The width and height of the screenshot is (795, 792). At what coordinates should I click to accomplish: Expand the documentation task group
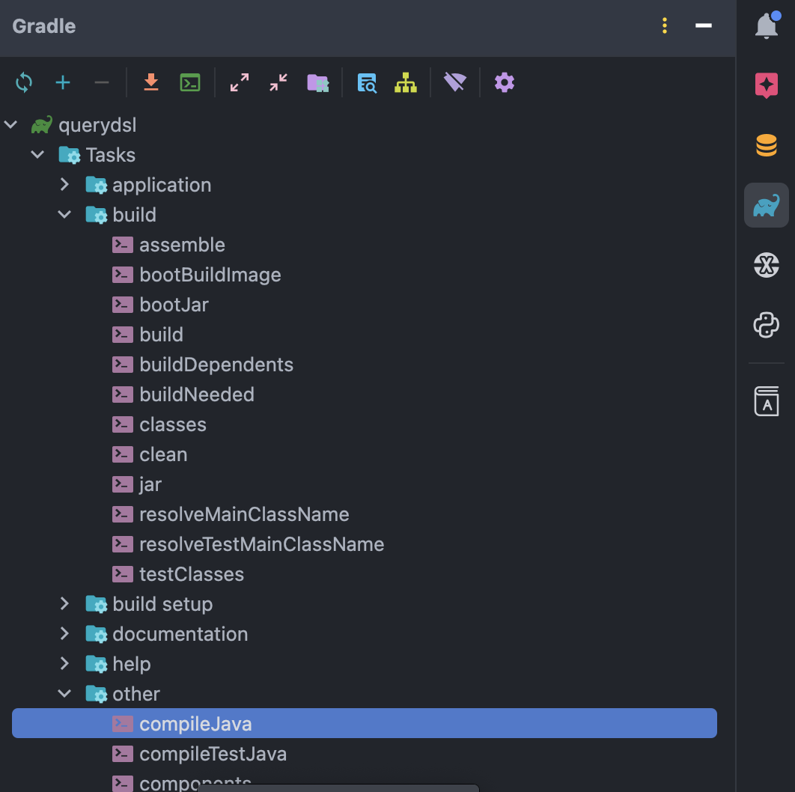pos(64,633)
